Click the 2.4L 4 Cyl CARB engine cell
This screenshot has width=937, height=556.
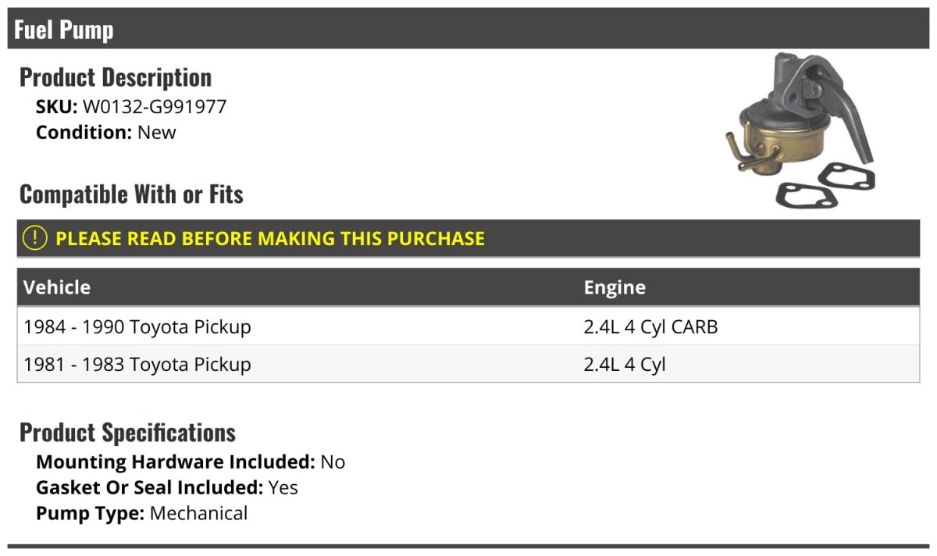(650, 327)
